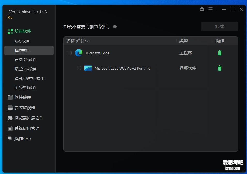Click the info icon beside bundleware heading
Viewport: 247px width, 174px height.
click(115, 27)
